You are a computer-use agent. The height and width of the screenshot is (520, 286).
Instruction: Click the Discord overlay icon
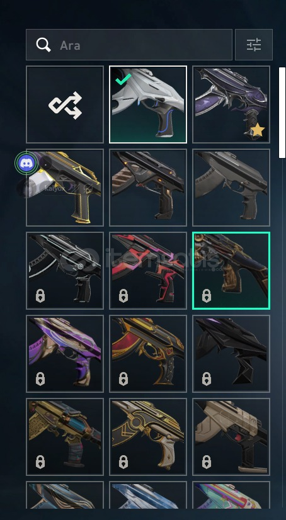pos(26,163)
